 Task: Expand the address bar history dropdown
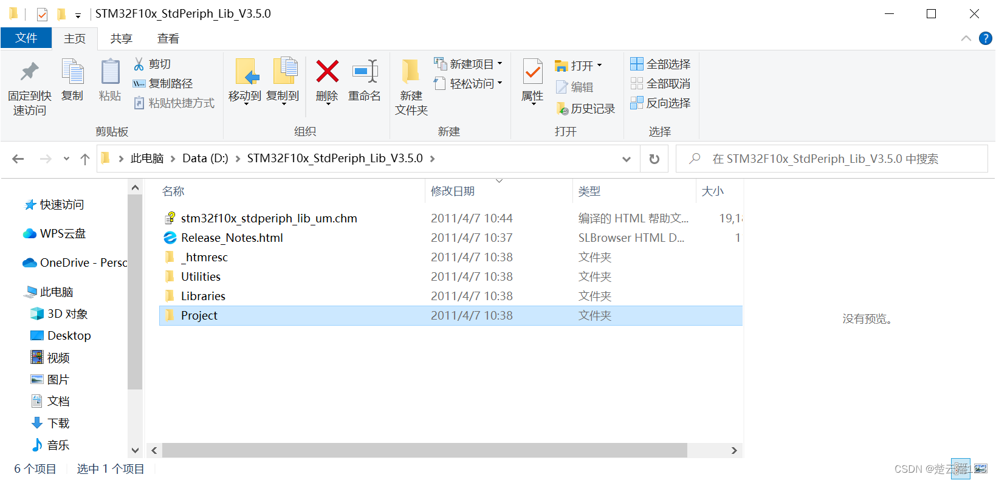point(627,159)
